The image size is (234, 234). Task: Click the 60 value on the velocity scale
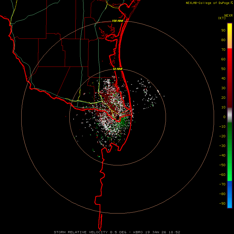pyautogui.click(x=223, y=59)
